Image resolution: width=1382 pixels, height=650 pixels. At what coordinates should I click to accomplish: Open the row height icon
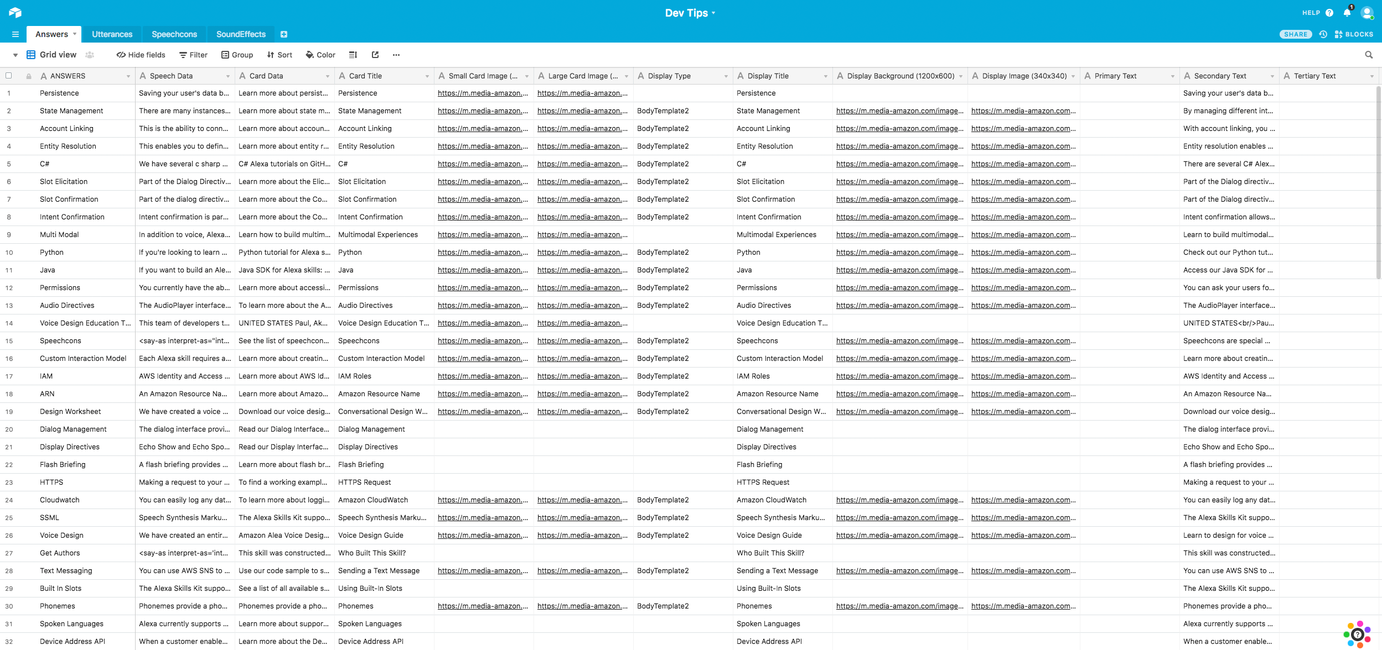353,55
